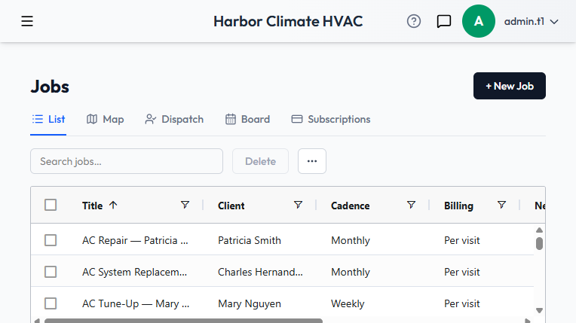Click the table scroll down arrow
Viewport: 576px width, 323px height.
pyautogui.click(x=539, y=310)
